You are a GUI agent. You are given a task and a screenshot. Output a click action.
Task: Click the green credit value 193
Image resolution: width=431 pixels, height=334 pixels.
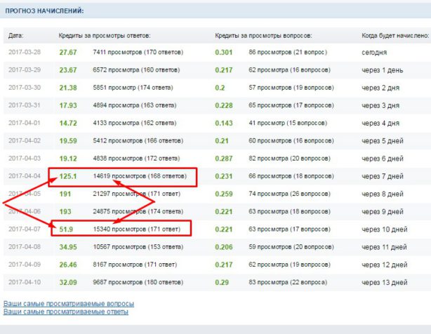pos(65,211)
